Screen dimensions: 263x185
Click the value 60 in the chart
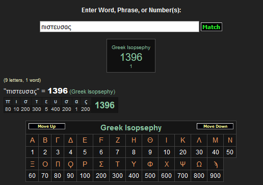pos(32,176)
